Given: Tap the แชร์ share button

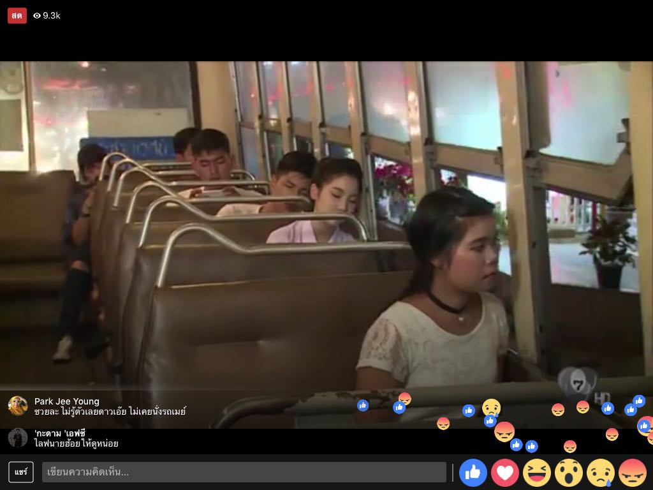Looking at the screenshot, I should point(21,472).
